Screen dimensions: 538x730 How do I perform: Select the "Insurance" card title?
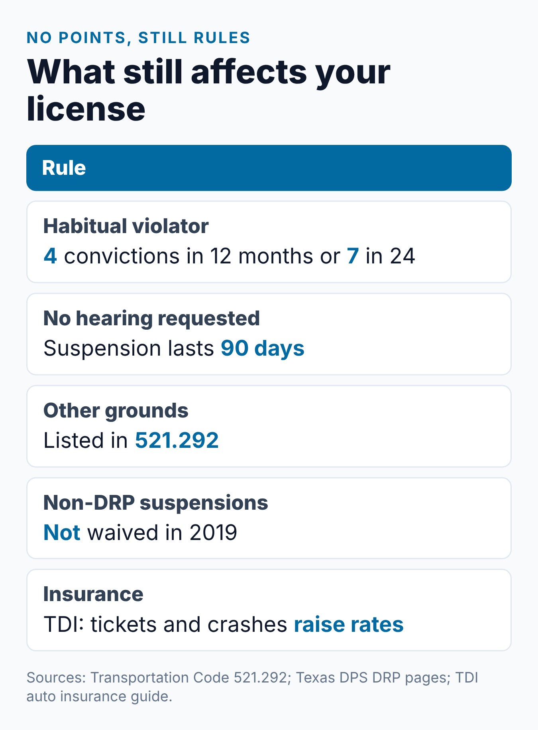(x=93, y=594)
